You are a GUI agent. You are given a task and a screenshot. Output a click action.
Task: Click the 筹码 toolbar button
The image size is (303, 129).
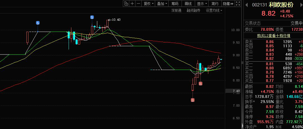point(175,3)
